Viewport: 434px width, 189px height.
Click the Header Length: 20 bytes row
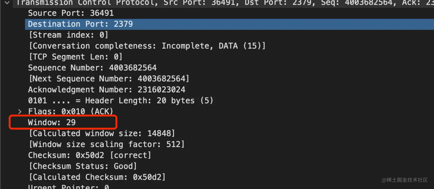pyautogui.click(x=121, y=101)
